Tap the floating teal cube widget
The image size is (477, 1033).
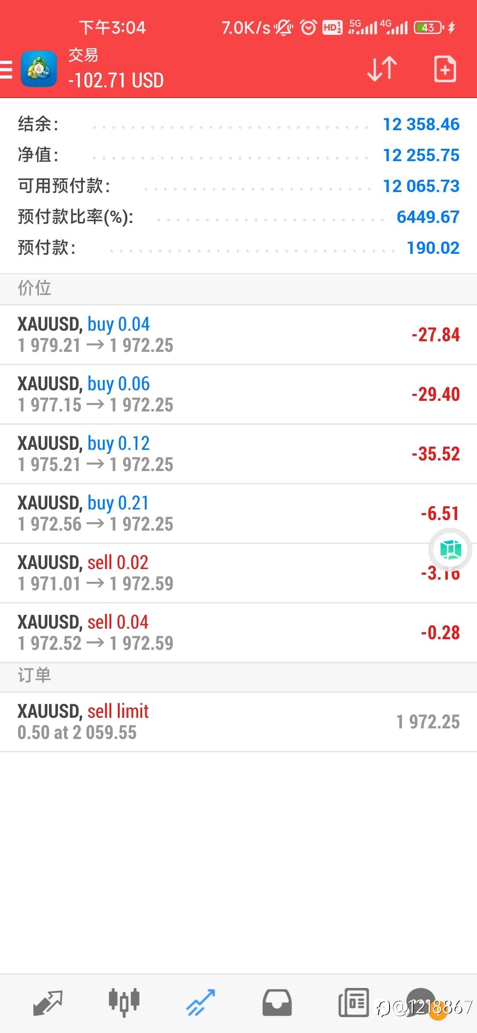(x=450, y=550)
